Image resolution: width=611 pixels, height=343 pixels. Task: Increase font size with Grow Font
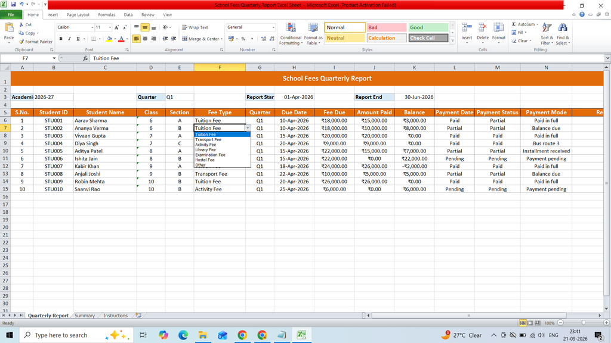116,27
